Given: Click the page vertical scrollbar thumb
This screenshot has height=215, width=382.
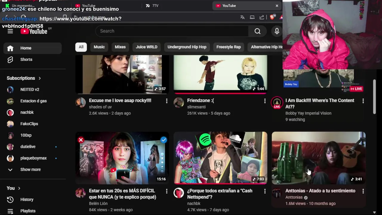Looking at the screenshot, I should [x=375, y=96].
